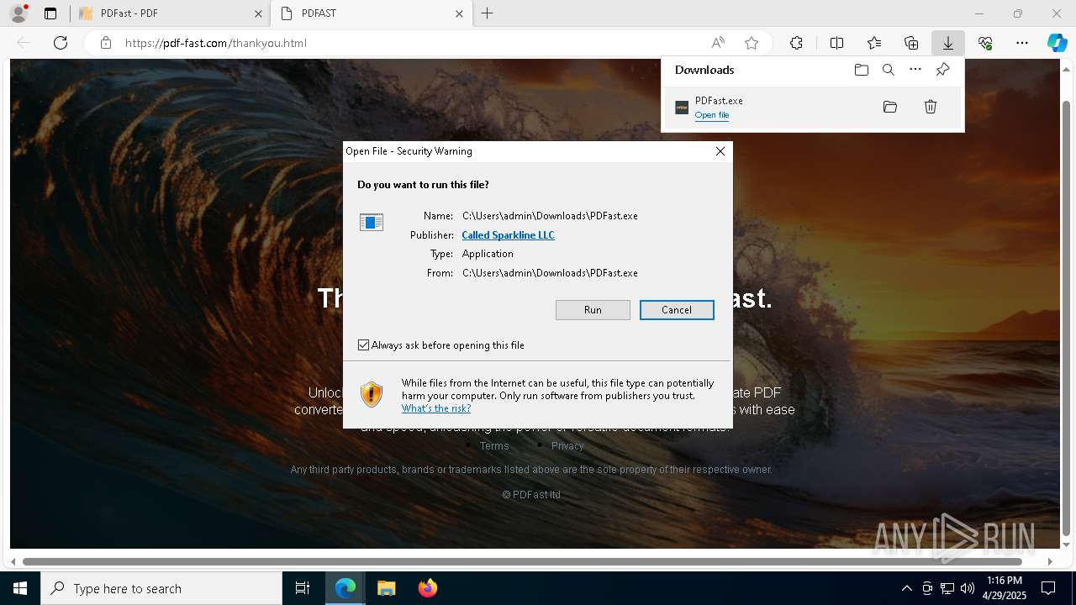Open the Browser essentials icon

pyautogui.click(x=985, y=43)
